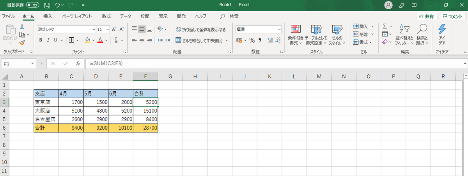Apply comma style number format

tap(260, 40)
